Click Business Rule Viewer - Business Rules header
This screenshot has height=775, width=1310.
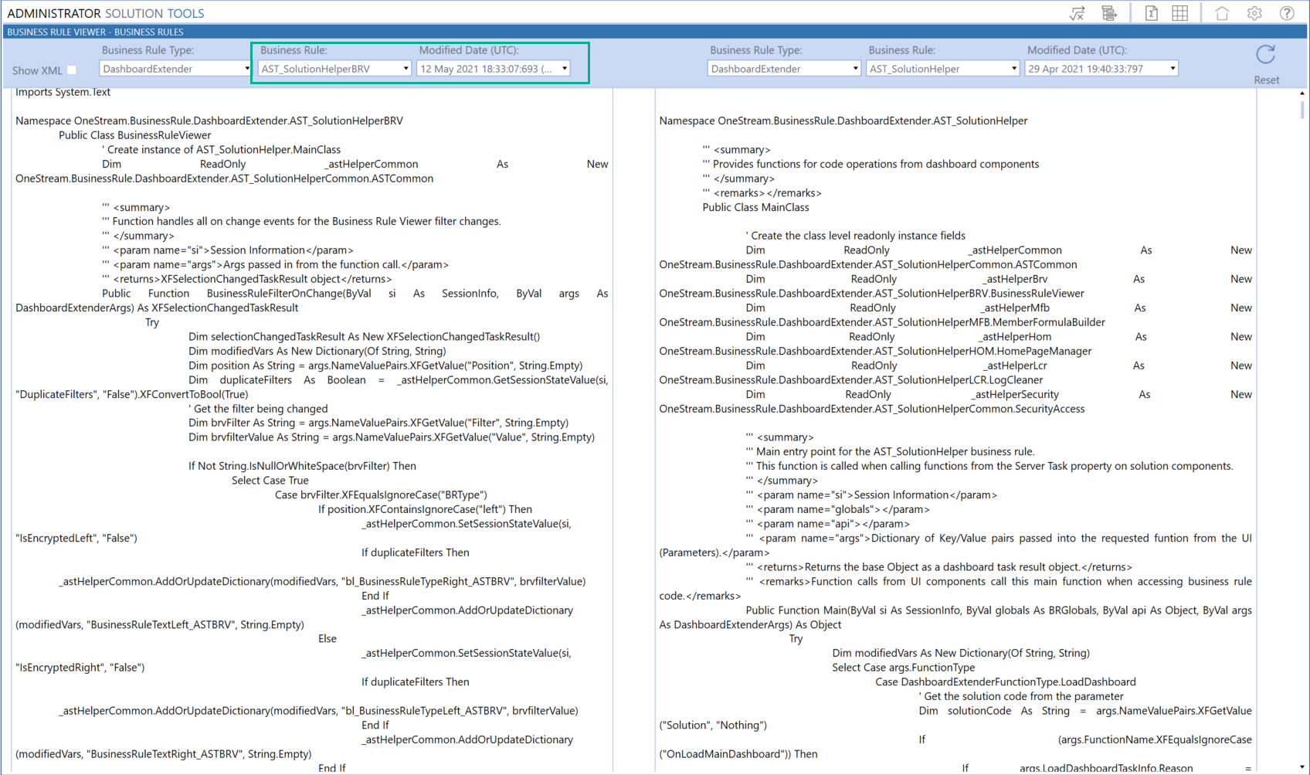95,32
